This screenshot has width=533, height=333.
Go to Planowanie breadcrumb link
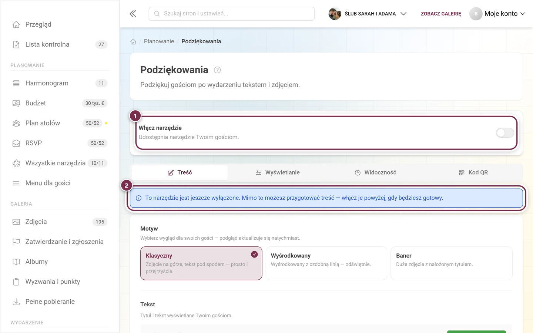click(159, 41)
